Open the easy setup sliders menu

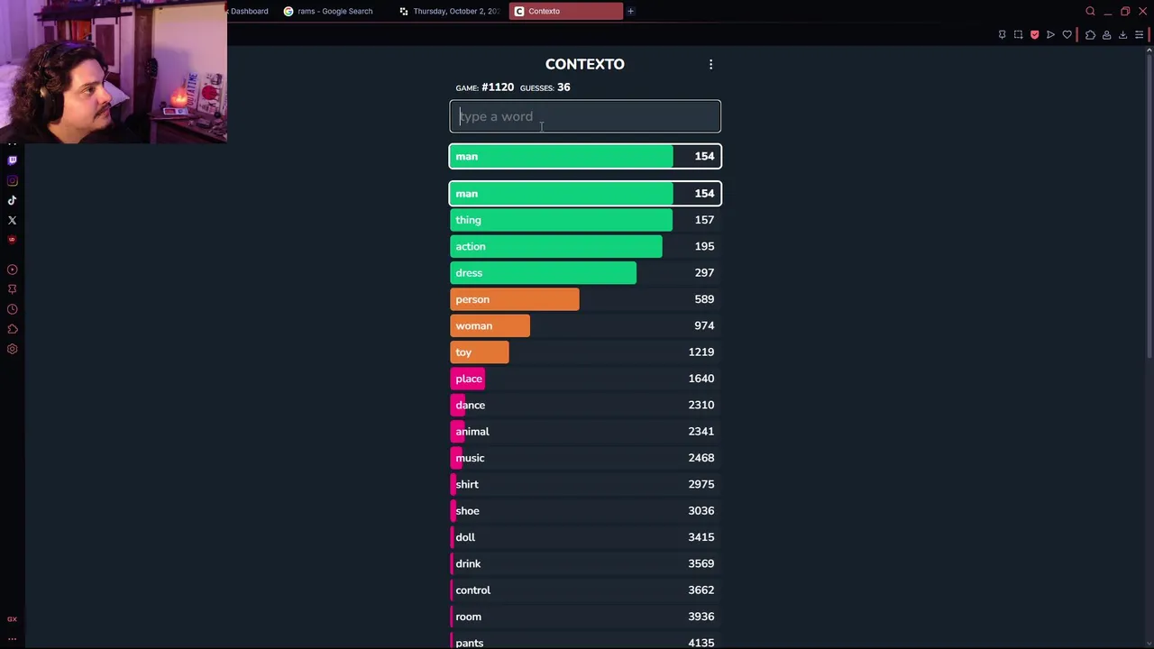click(x=1140, y=35)
